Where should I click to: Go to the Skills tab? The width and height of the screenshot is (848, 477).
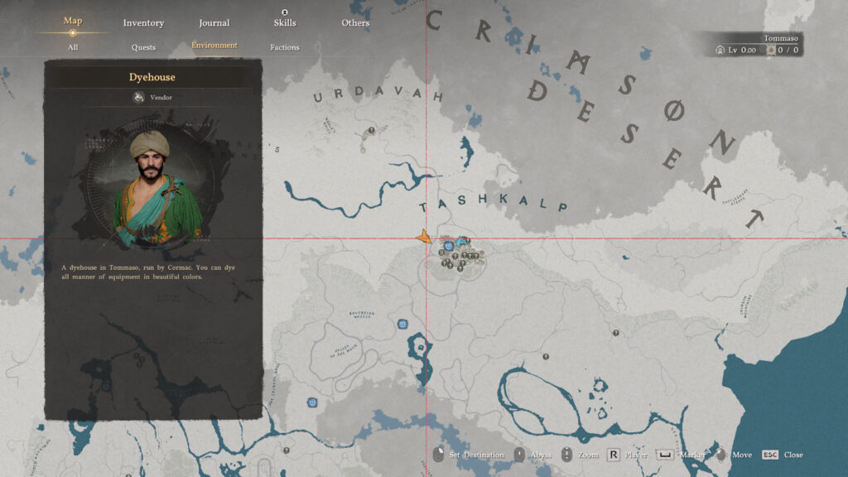pyautogui.click(x=285, y=22)
